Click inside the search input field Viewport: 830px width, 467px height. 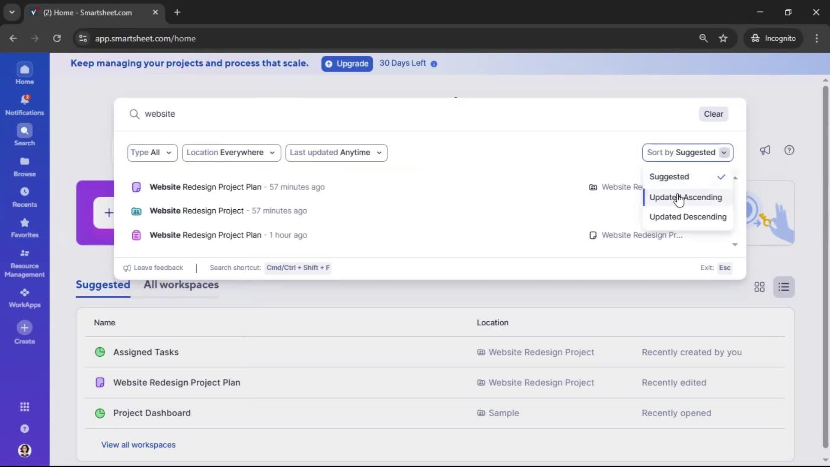click(x=216, y=114)
